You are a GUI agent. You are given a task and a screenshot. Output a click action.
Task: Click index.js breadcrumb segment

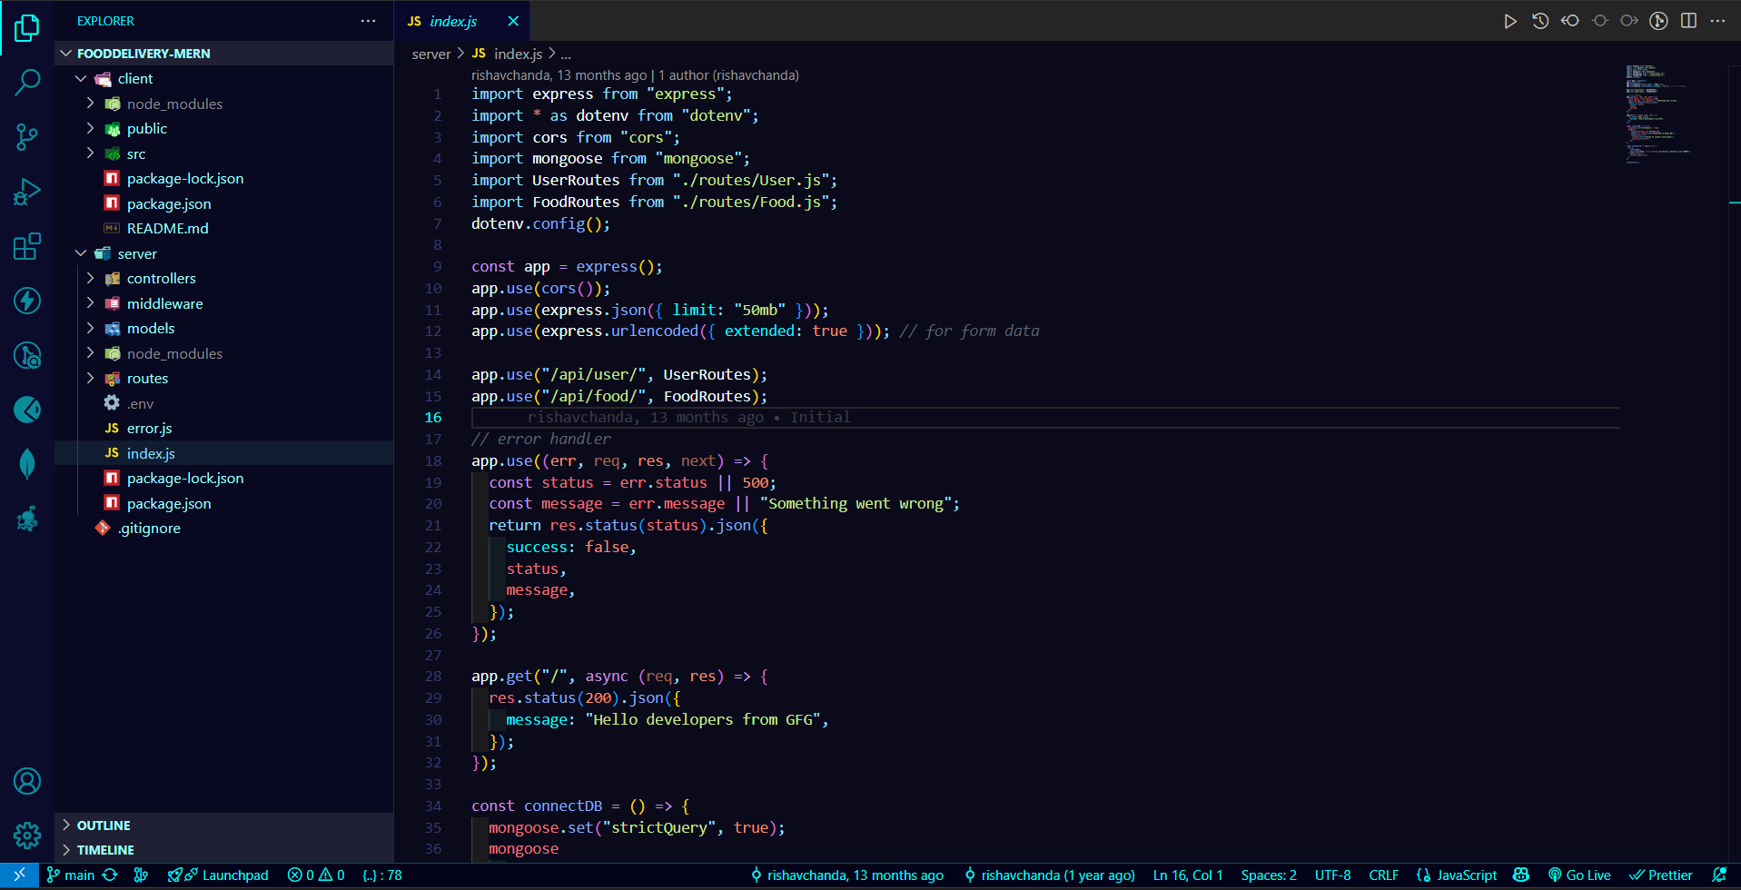(x=507, y=54)
